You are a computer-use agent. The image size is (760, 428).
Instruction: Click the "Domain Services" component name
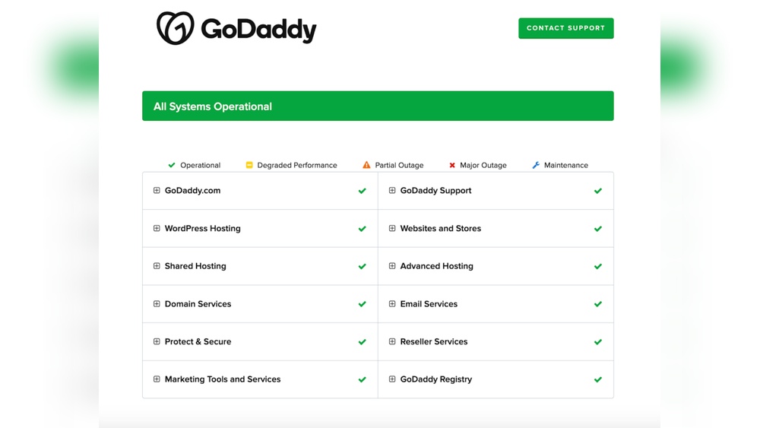tap(198, 304)
